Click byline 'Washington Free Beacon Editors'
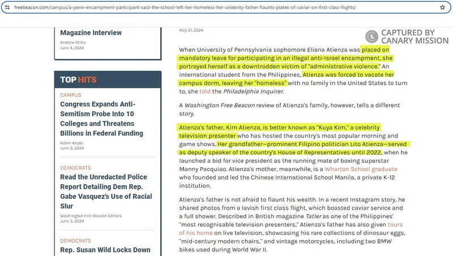Image resolution: width=453 pixels, height=256 pixels. click(91, 216)
